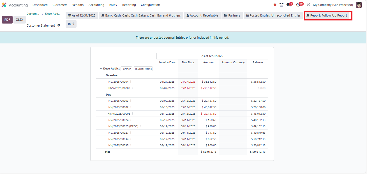
Task: Open the kebab menu for INV/2025/00034
Action: pyautogui.click(x=131, y=139)
